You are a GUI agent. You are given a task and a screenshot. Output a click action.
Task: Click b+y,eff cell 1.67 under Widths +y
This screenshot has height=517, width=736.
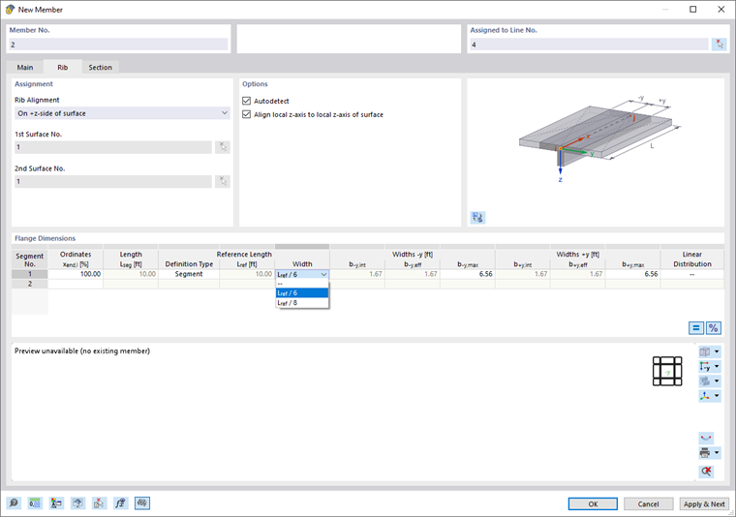click(578, 274)
